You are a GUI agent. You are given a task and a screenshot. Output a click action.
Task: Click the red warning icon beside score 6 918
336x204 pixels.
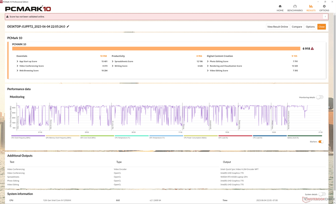point(312,48)
